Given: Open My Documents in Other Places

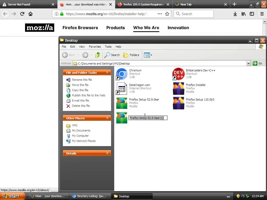Looking at the screenshot, I should pyautogui.click(x=81, y=131).
